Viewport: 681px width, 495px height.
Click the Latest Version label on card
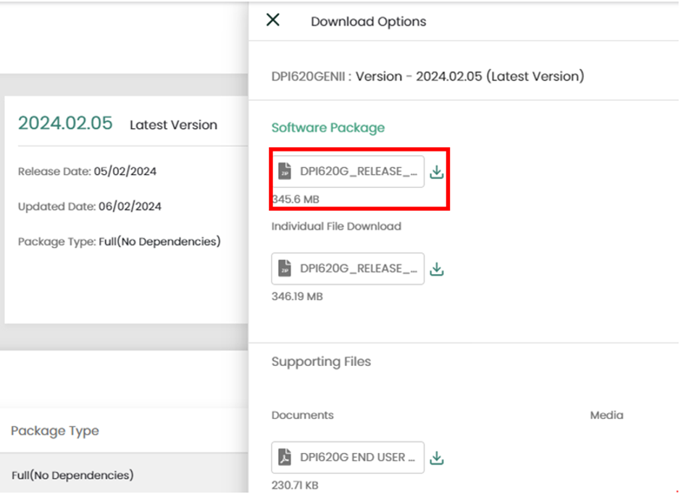173,125
